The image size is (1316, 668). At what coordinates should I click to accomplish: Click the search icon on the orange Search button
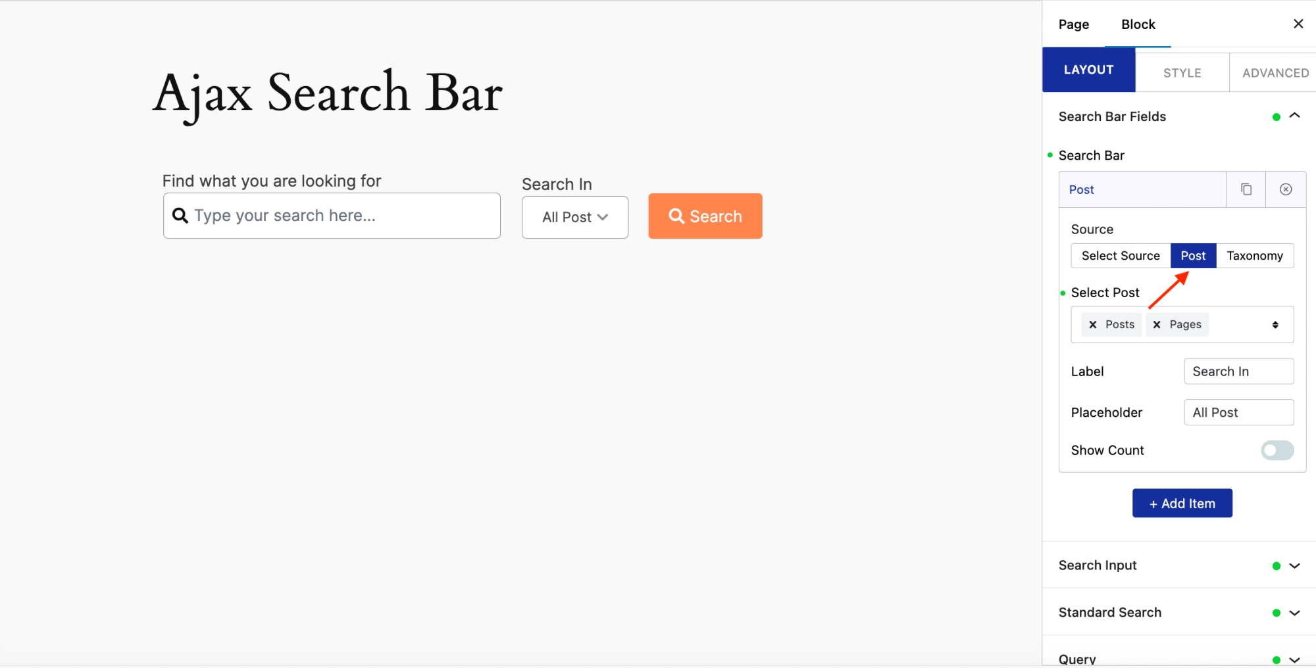(677, 216)
